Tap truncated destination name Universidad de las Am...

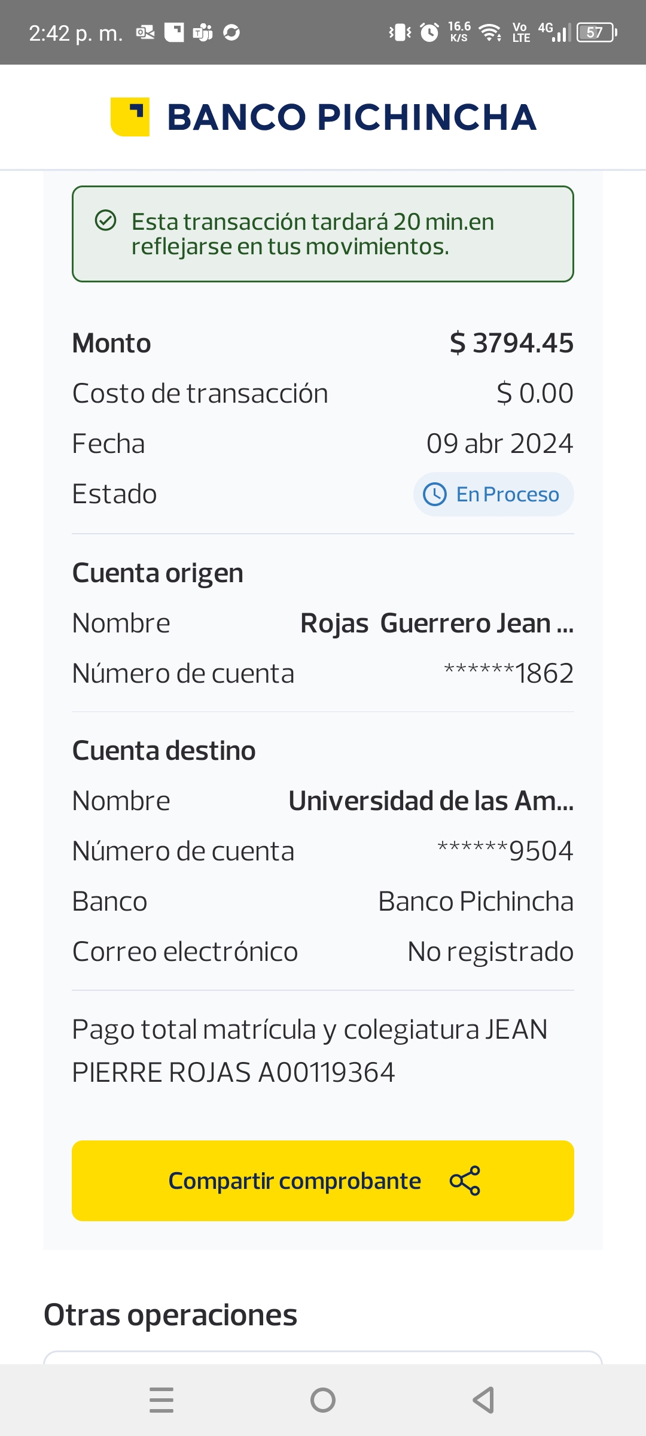coord(431,801)
